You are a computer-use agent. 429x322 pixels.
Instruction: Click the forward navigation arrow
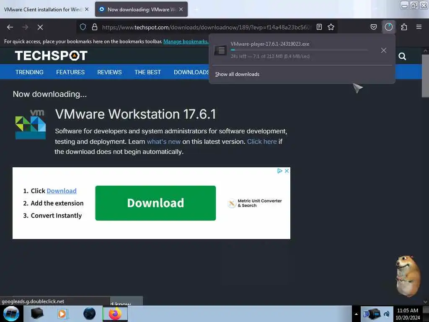tap(25, 27)
